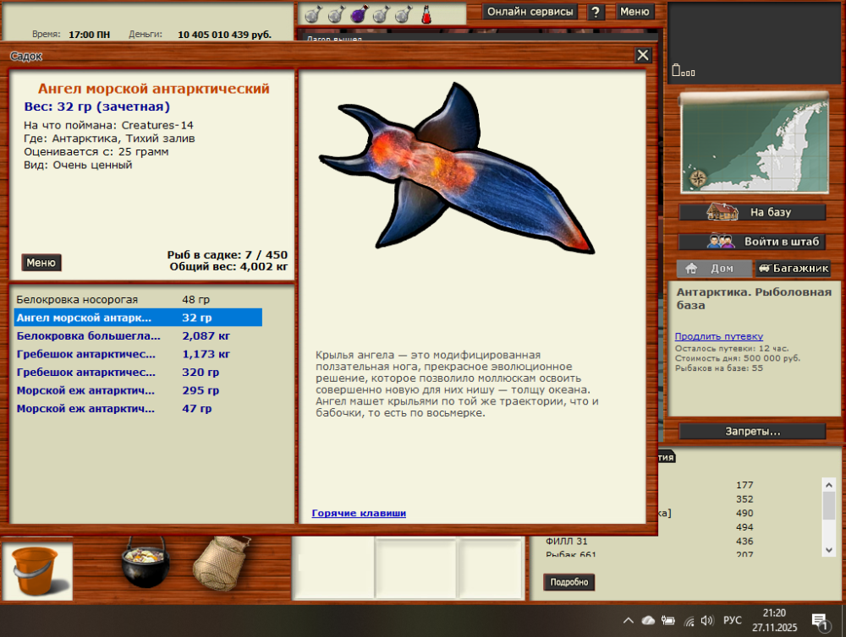Click the first empty flask icon
Screen dimensions: 846x637
311,14
